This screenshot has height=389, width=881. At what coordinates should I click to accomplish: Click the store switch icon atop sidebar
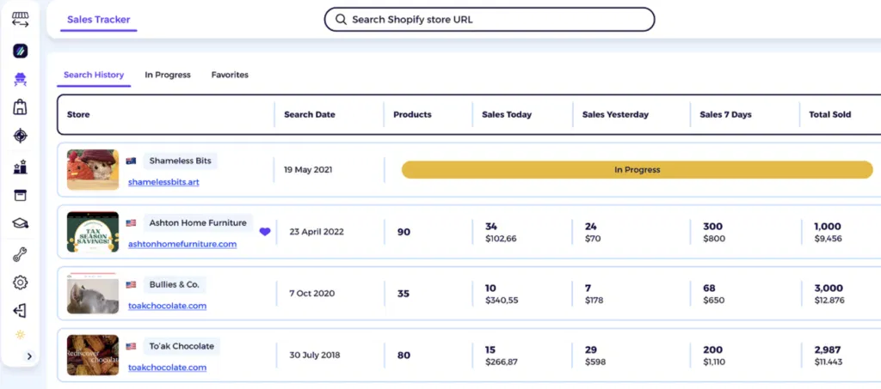click(21, 20)
